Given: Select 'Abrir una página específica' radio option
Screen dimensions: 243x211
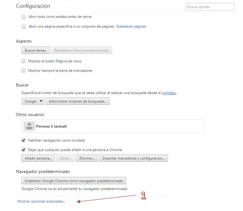Looking at the screenshot, I should [24, 26].
